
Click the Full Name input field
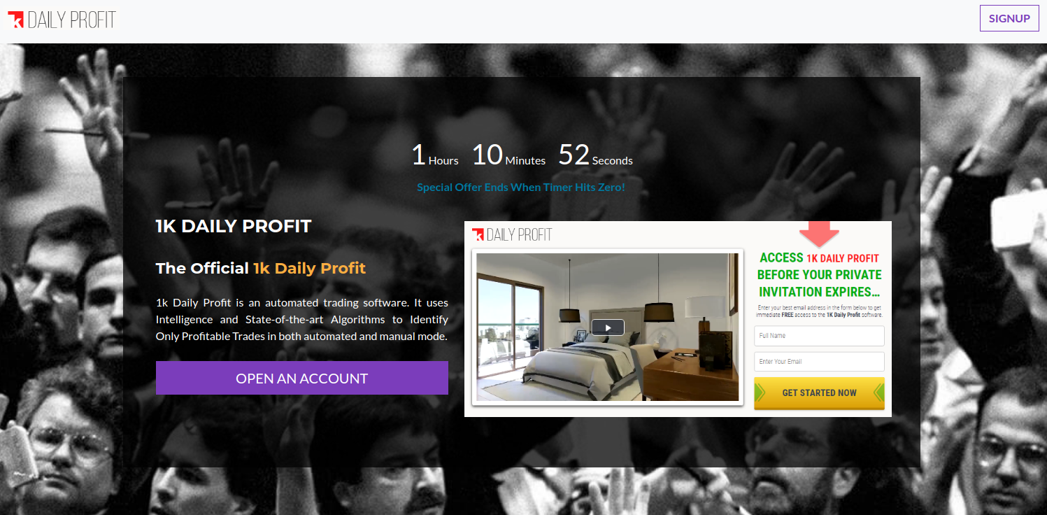point(819,336)
